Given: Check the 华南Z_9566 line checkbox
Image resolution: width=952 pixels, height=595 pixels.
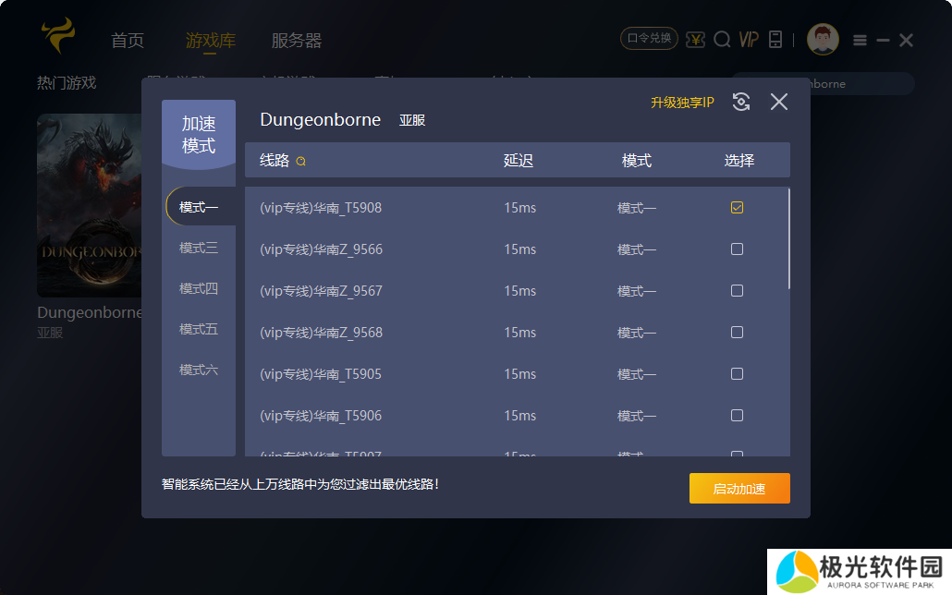Looking at the screenshot, I should coord(737,249).
